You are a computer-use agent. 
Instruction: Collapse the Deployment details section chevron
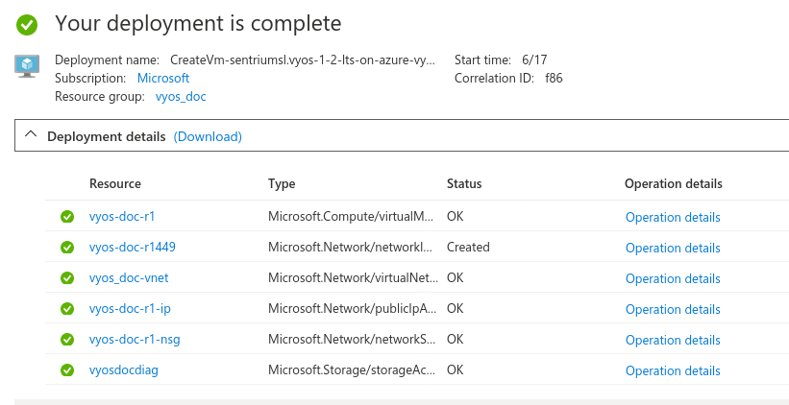click(x=31, y=136)
